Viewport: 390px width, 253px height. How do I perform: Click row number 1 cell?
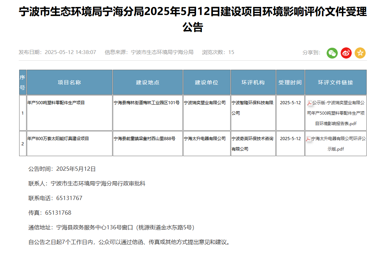pyautogui.click(x=23, y=113)
